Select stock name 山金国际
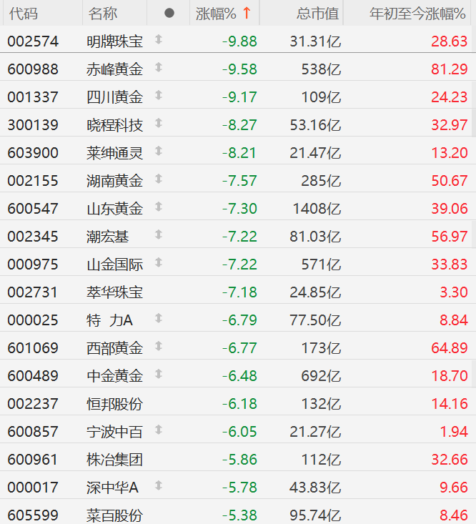The height and width of the screenshot is (524, 476). [114, 265]
